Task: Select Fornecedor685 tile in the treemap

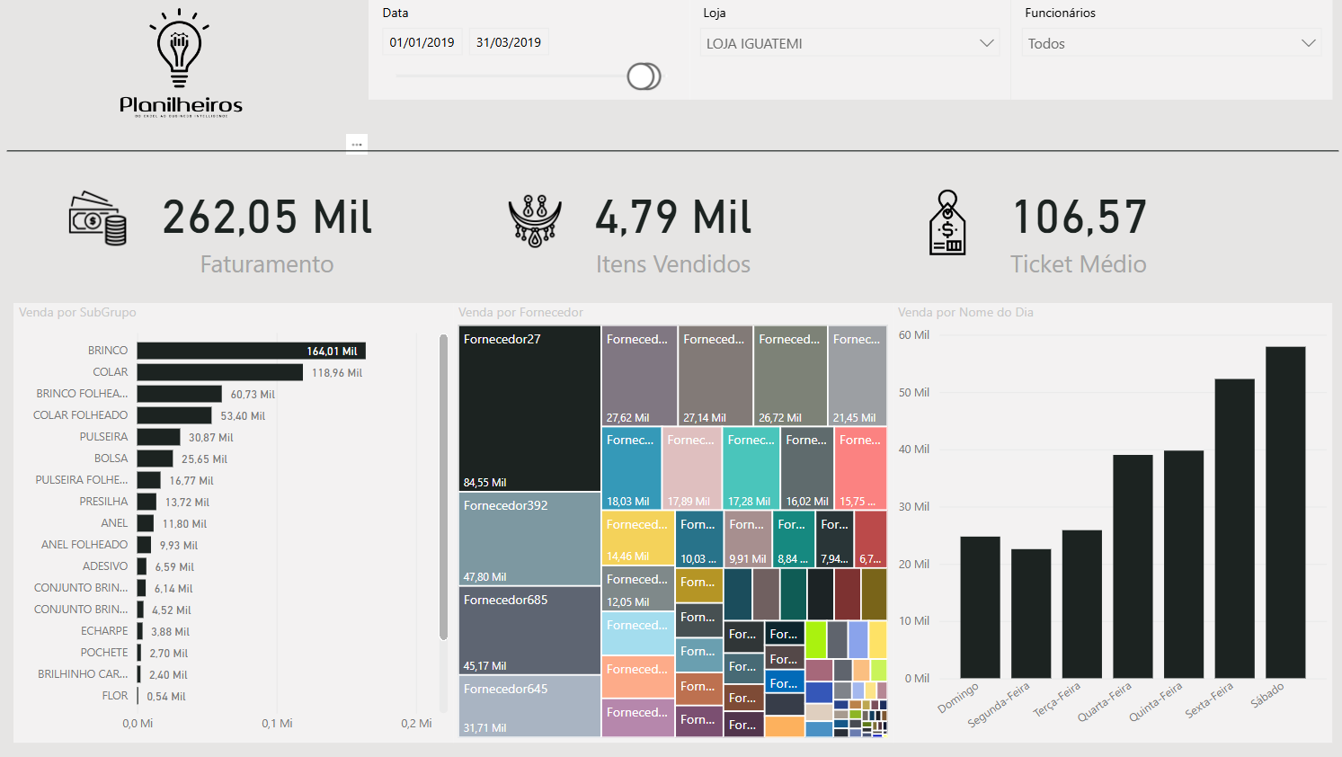Action: click(x=529, y=630)
